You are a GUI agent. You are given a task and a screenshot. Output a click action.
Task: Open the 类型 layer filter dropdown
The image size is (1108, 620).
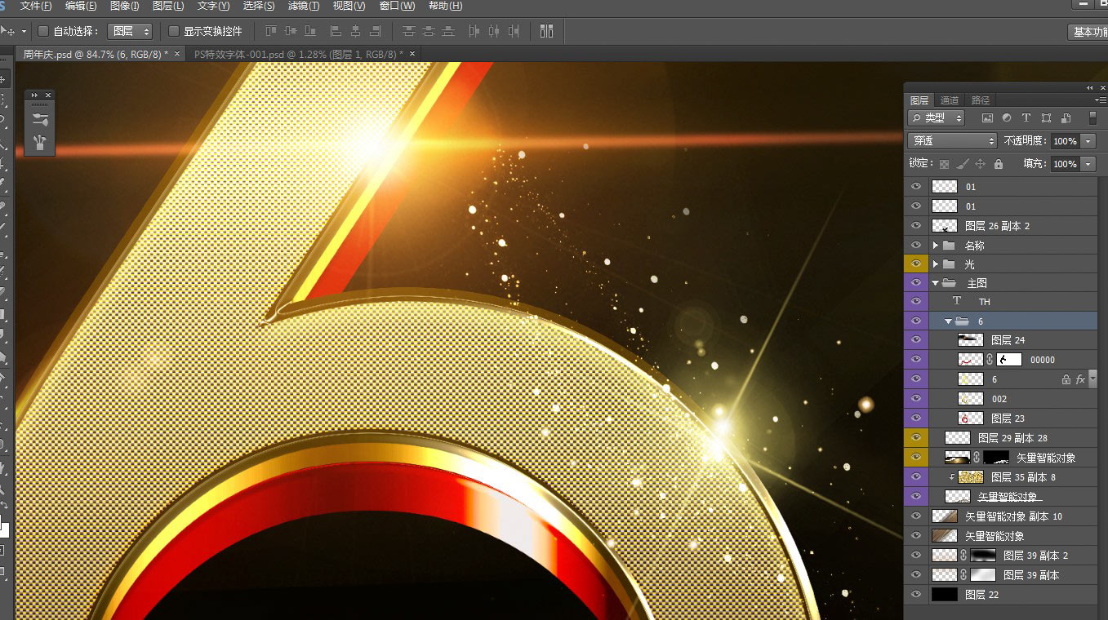937,118
